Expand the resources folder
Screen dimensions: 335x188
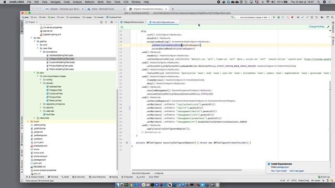coord(35,118)
